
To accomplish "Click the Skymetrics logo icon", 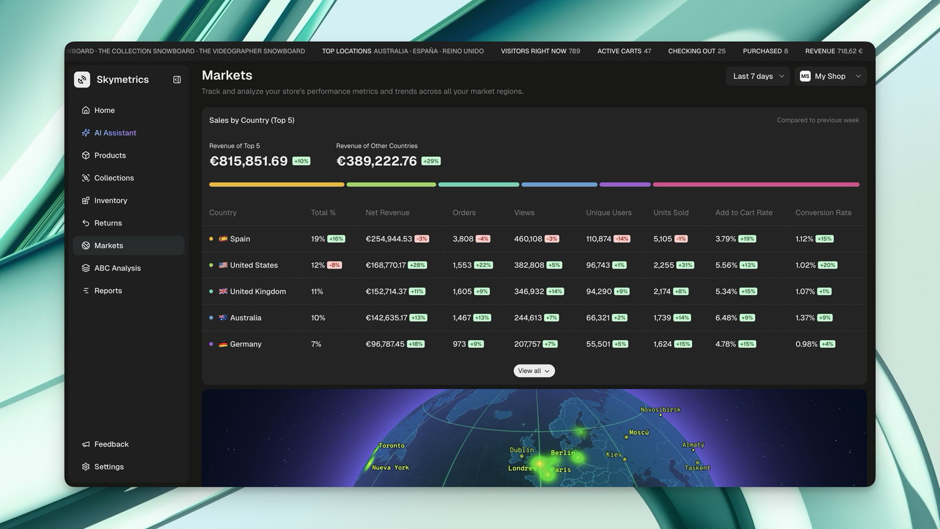I will pyautogui.click(x=82, y=79).
